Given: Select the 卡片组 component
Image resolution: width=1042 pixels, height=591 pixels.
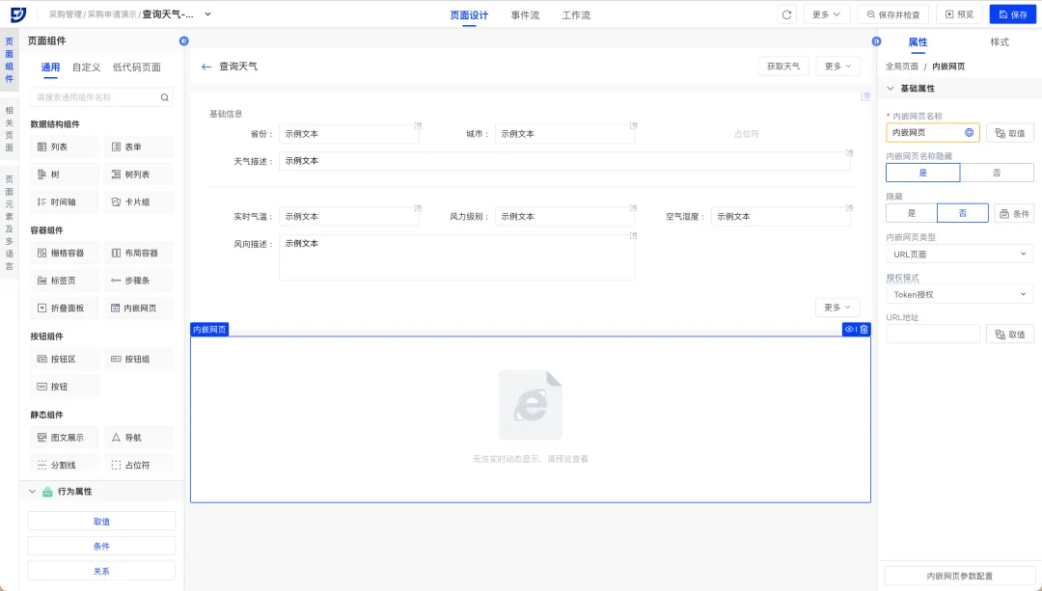Looking at the screenshot, I should (x=138, y=201).
